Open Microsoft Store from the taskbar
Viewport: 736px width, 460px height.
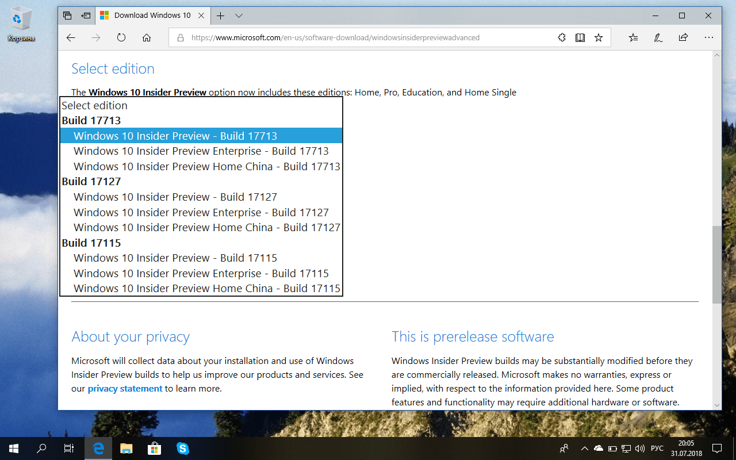coord(154,448)
